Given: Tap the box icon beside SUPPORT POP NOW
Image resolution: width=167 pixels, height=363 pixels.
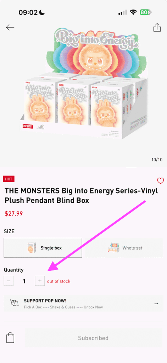Looking at the screenshot, I should [x=15, y=303].
